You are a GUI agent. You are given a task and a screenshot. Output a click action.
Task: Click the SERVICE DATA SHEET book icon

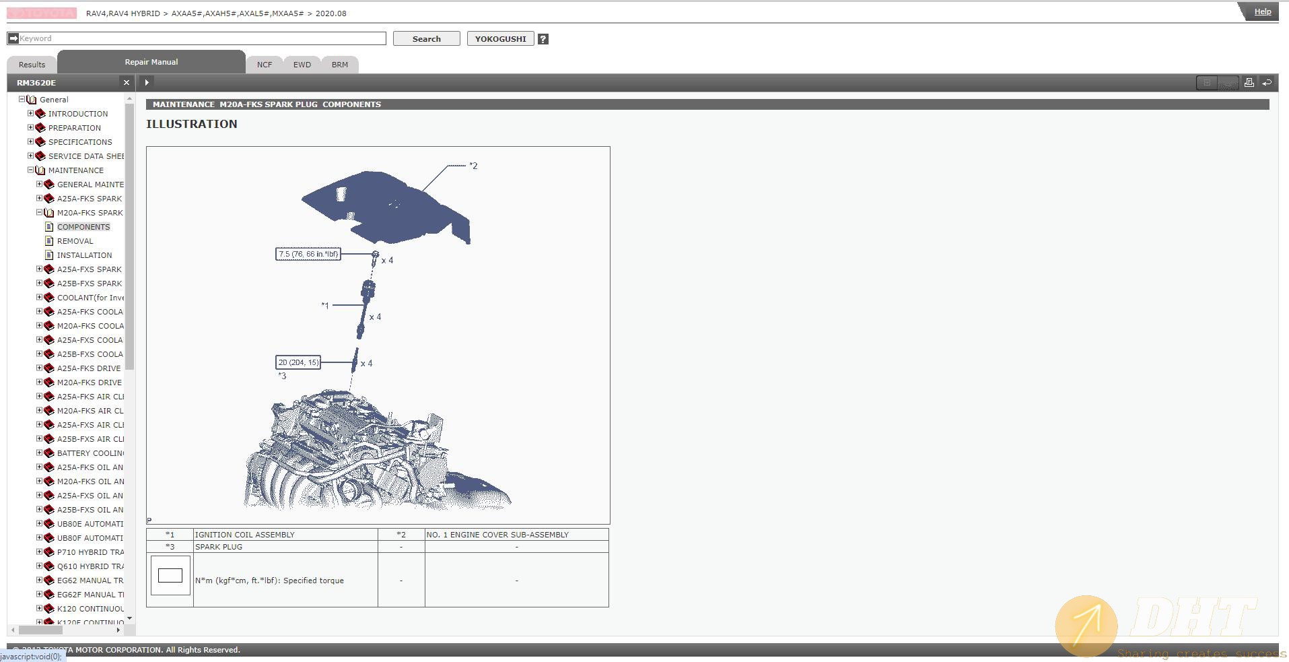(40, 156)
